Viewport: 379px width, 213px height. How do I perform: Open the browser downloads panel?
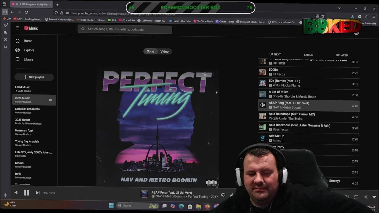(x=353, y=17)
